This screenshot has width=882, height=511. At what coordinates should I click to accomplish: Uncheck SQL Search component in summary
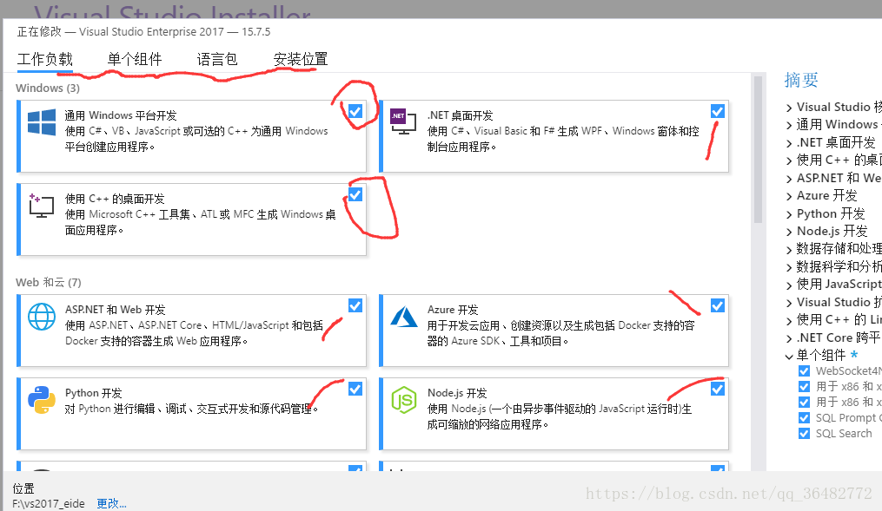(x=804, y=434)
